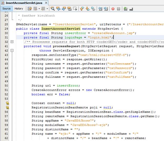This screenshot has height=141, width=164.
Task: Click the processRequest method name
Action: coord(66,46)
